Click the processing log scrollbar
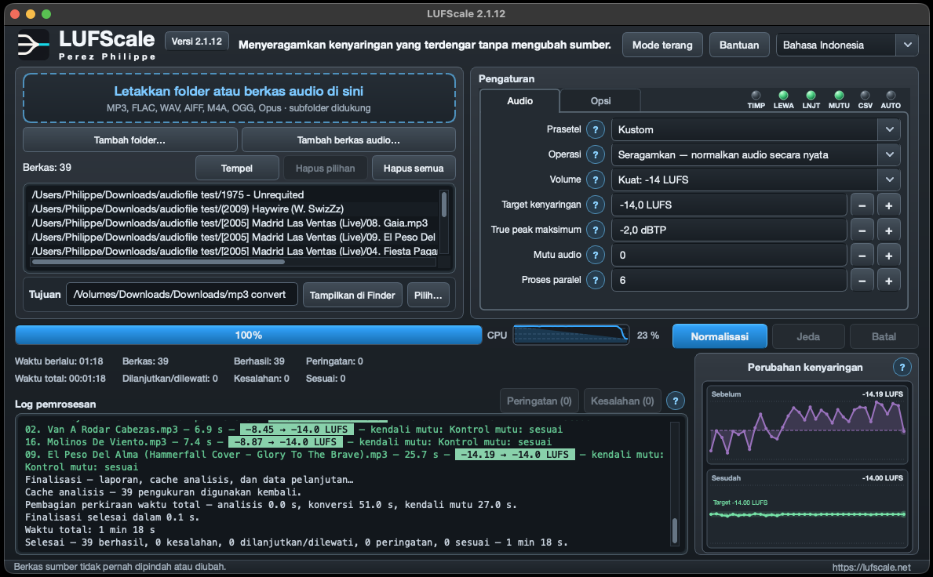This screenshot has width=933, height=577. (674, 531)
